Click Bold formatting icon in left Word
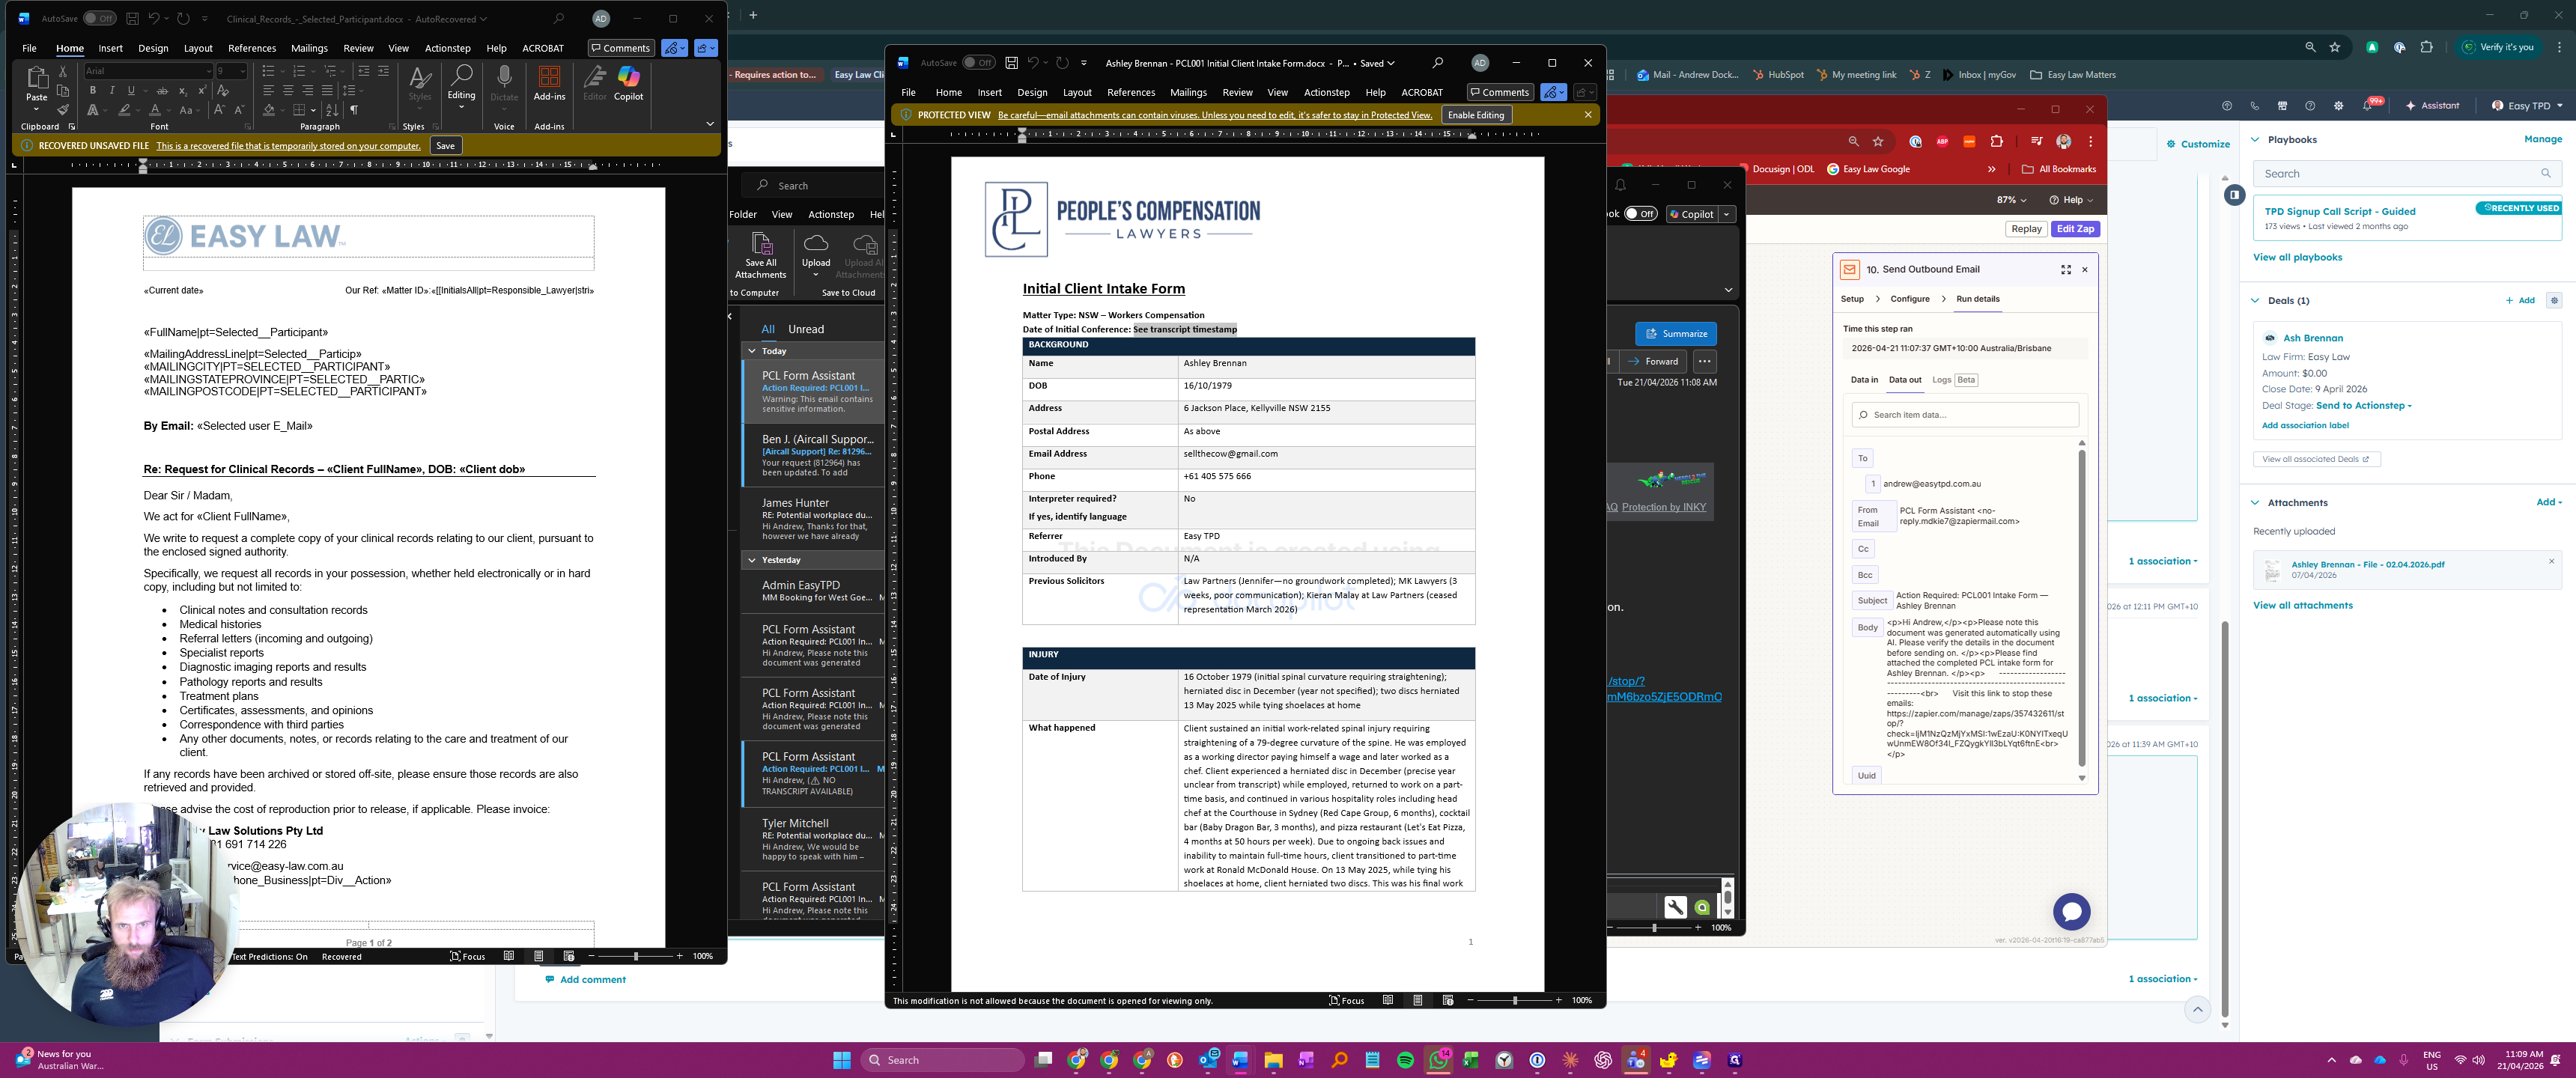 (x=93, y=90)
